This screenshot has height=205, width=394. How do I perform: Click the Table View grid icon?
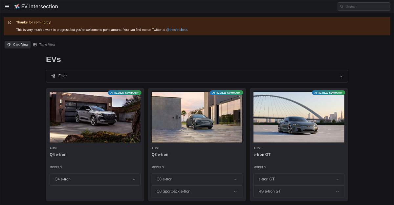(35, 45)
